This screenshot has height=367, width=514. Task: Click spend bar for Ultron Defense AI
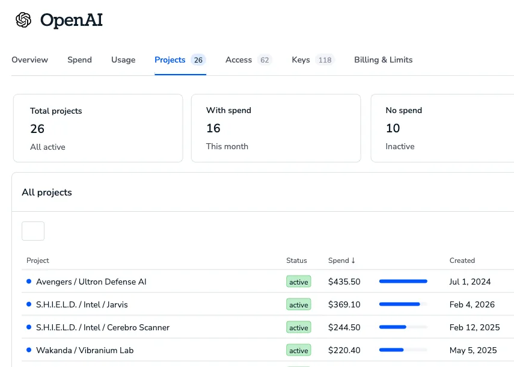coord(403,282)
